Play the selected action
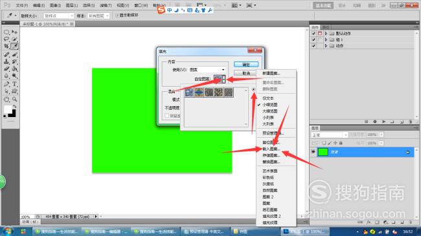The width and height of the screenshot is (421, 236). pyautogui.click(x=383, y=122)
